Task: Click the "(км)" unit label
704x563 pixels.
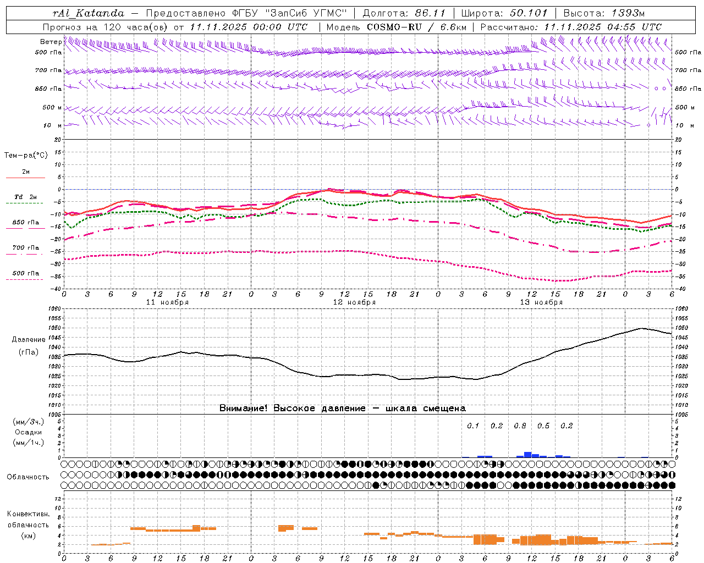Action: (28, 536)
